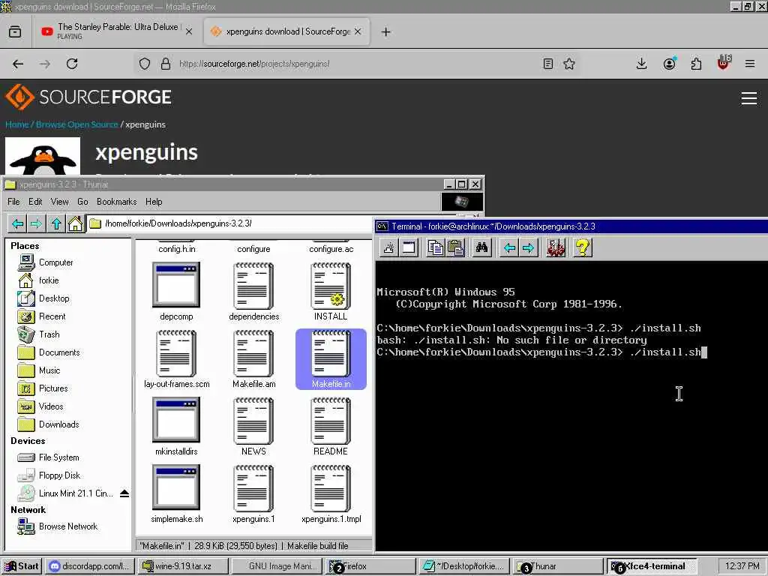768x576 pixels.
Task: Open new terminal tab icon
Action: [389, 247]
